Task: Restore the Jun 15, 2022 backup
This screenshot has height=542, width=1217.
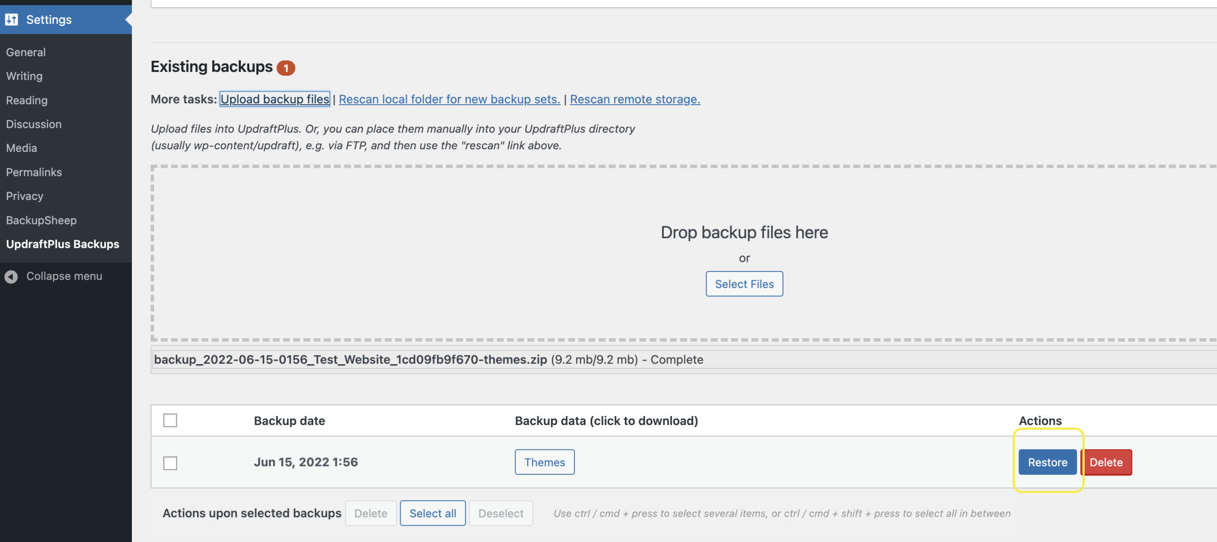Action: coord(1048,462)
